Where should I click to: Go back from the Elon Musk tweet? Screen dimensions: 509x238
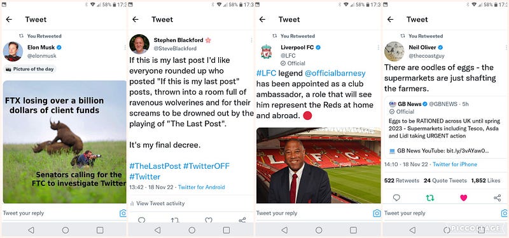click(9, 20)
